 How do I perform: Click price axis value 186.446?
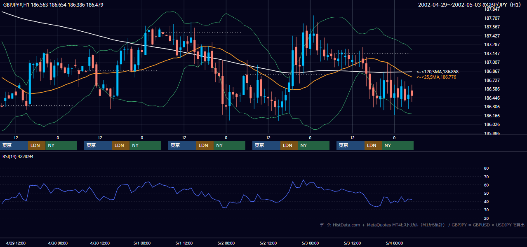[492, 98]
